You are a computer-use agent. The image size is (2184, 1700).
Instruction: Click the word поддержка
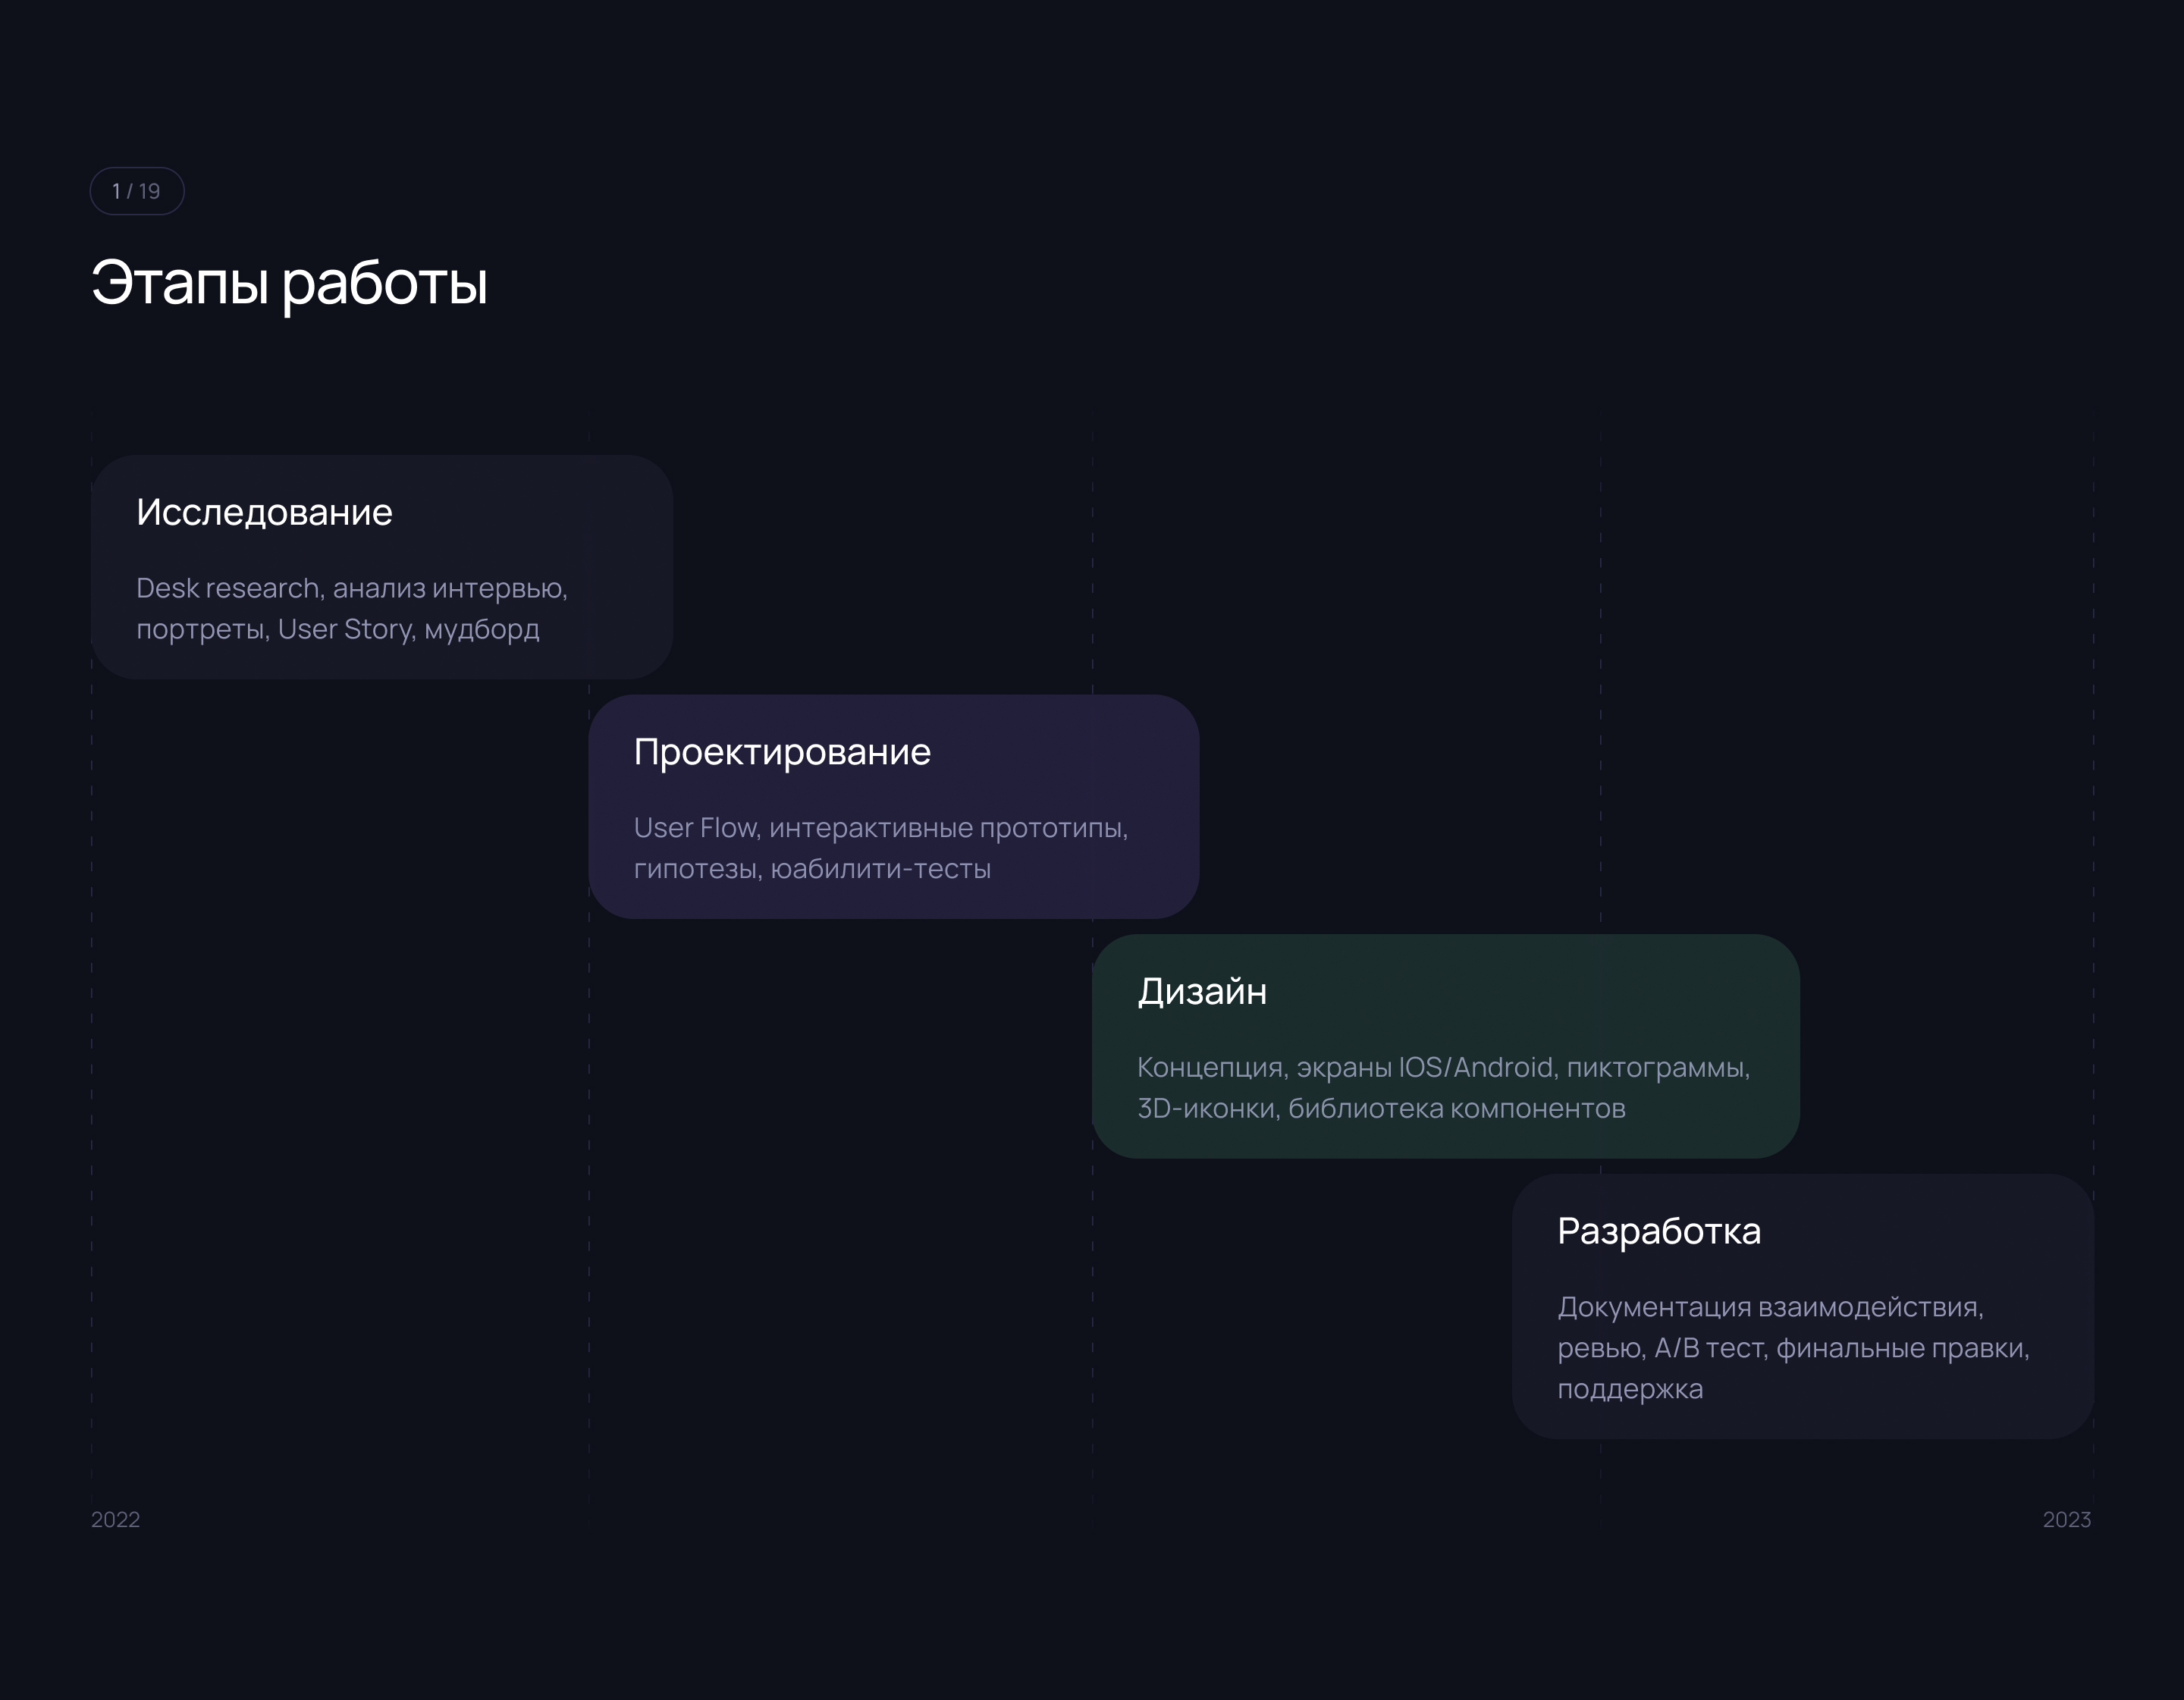coord(1629,1389)
